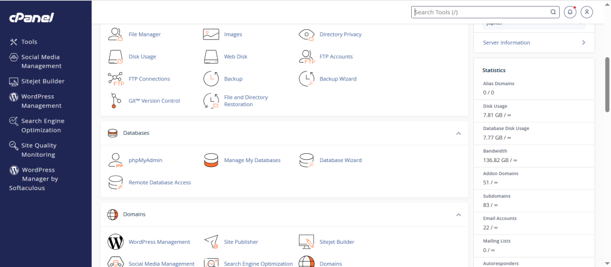Select the Manage My Databases icon
This screenshot has width=611, height=267.
pos(211,160)
